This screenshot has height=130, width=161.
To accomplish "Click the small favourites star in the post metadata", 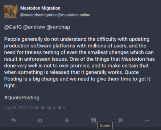I will [x=60, y=108].
